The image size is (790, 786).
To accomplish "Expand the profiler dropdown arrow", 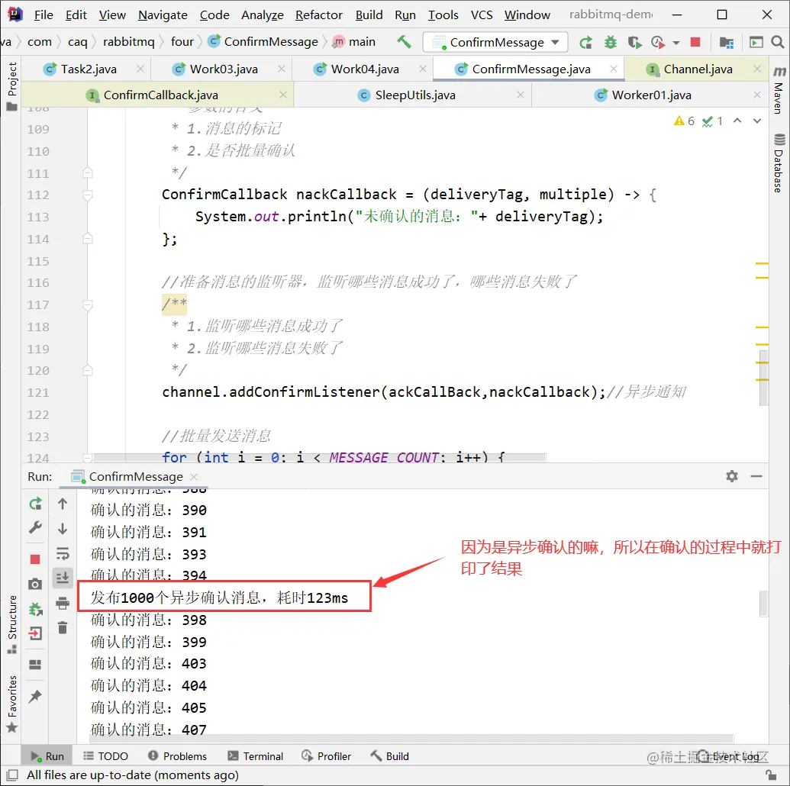I will [675, 42].
